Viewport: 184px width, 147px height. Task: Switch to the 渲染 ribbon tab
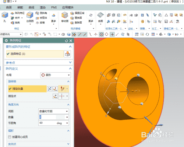[43, 7]
